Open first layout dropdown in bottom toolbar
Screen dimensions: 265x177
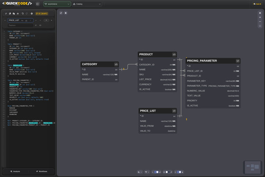click(x=140, y=172)
